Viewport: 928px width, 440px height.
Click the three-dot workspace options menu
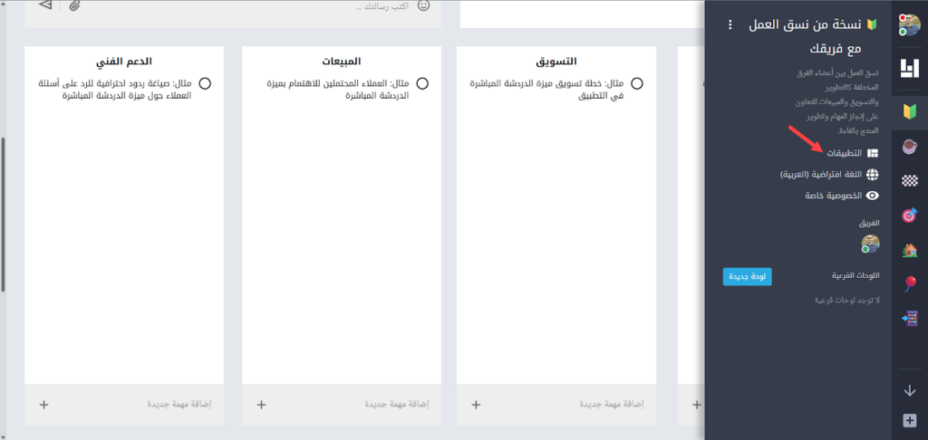730,24
